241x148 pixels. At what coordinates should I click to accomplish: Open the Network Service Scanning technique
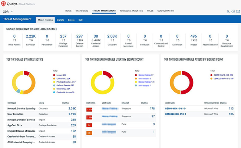pos(22,108)
